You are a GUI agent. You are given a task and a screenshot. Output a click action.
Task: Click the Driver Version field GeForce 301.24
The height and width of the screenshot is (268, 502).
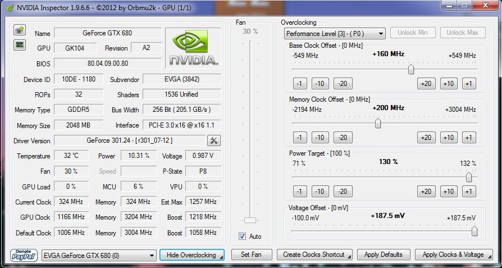click(130, 140)
